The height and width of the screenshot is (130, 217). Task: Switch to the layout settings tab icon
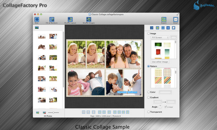(x=152, y=28)
